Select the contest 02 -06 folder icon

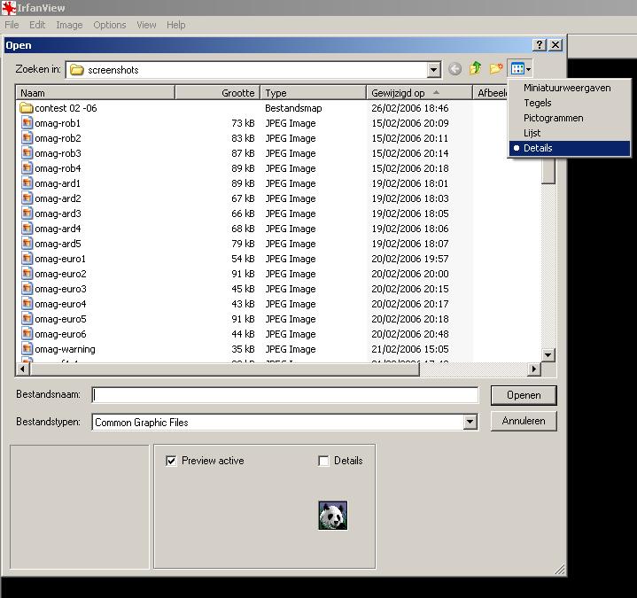[x=27, y=108]
